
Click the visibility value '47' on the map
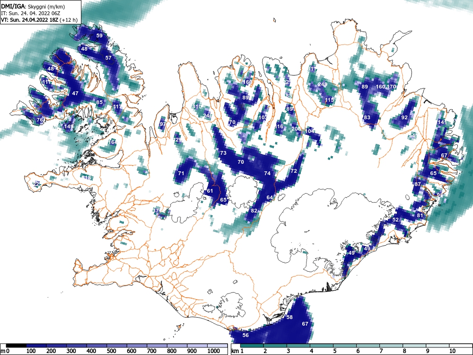point(75,94)
